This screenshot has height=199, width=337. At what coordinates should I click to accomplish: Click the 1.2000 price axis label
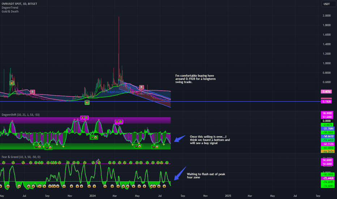[x=327, y=54]
